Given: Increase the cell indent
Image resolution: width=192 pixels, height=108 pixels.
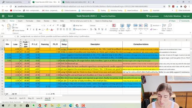Looking at the screenshot, I should pyautogui.click(x=70, y=29).
